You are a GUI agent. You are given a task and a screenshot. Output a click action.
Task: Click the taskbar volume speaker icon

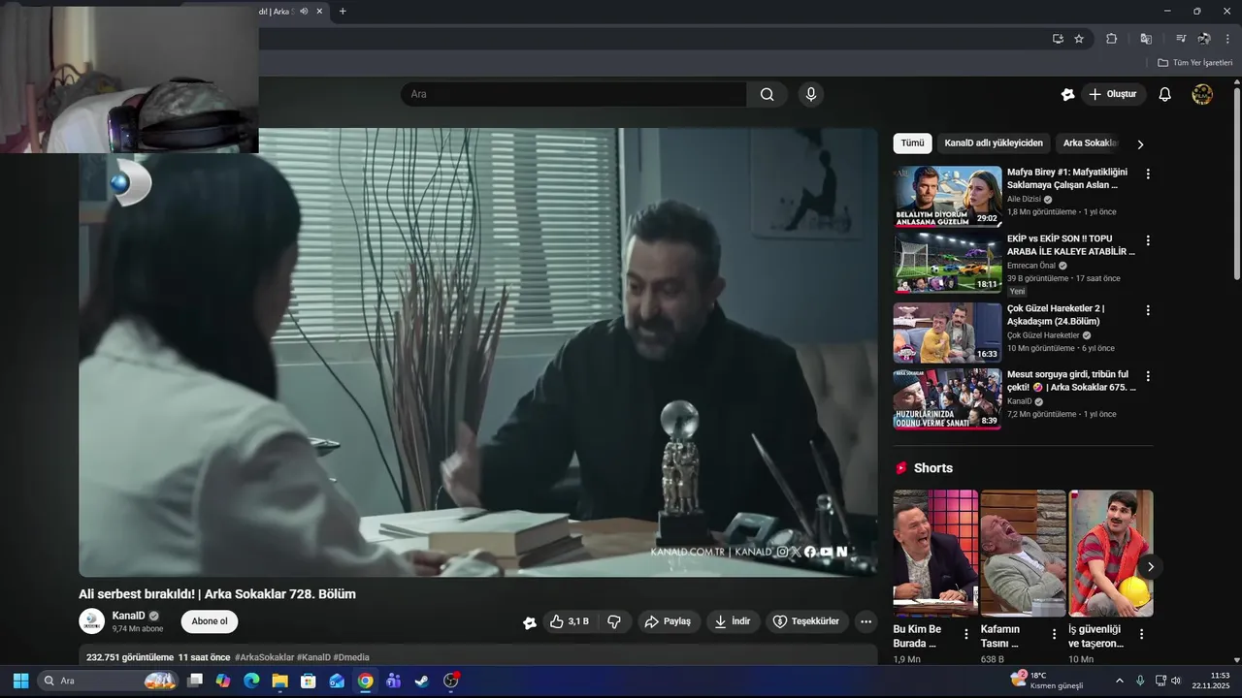[1175, 681]
